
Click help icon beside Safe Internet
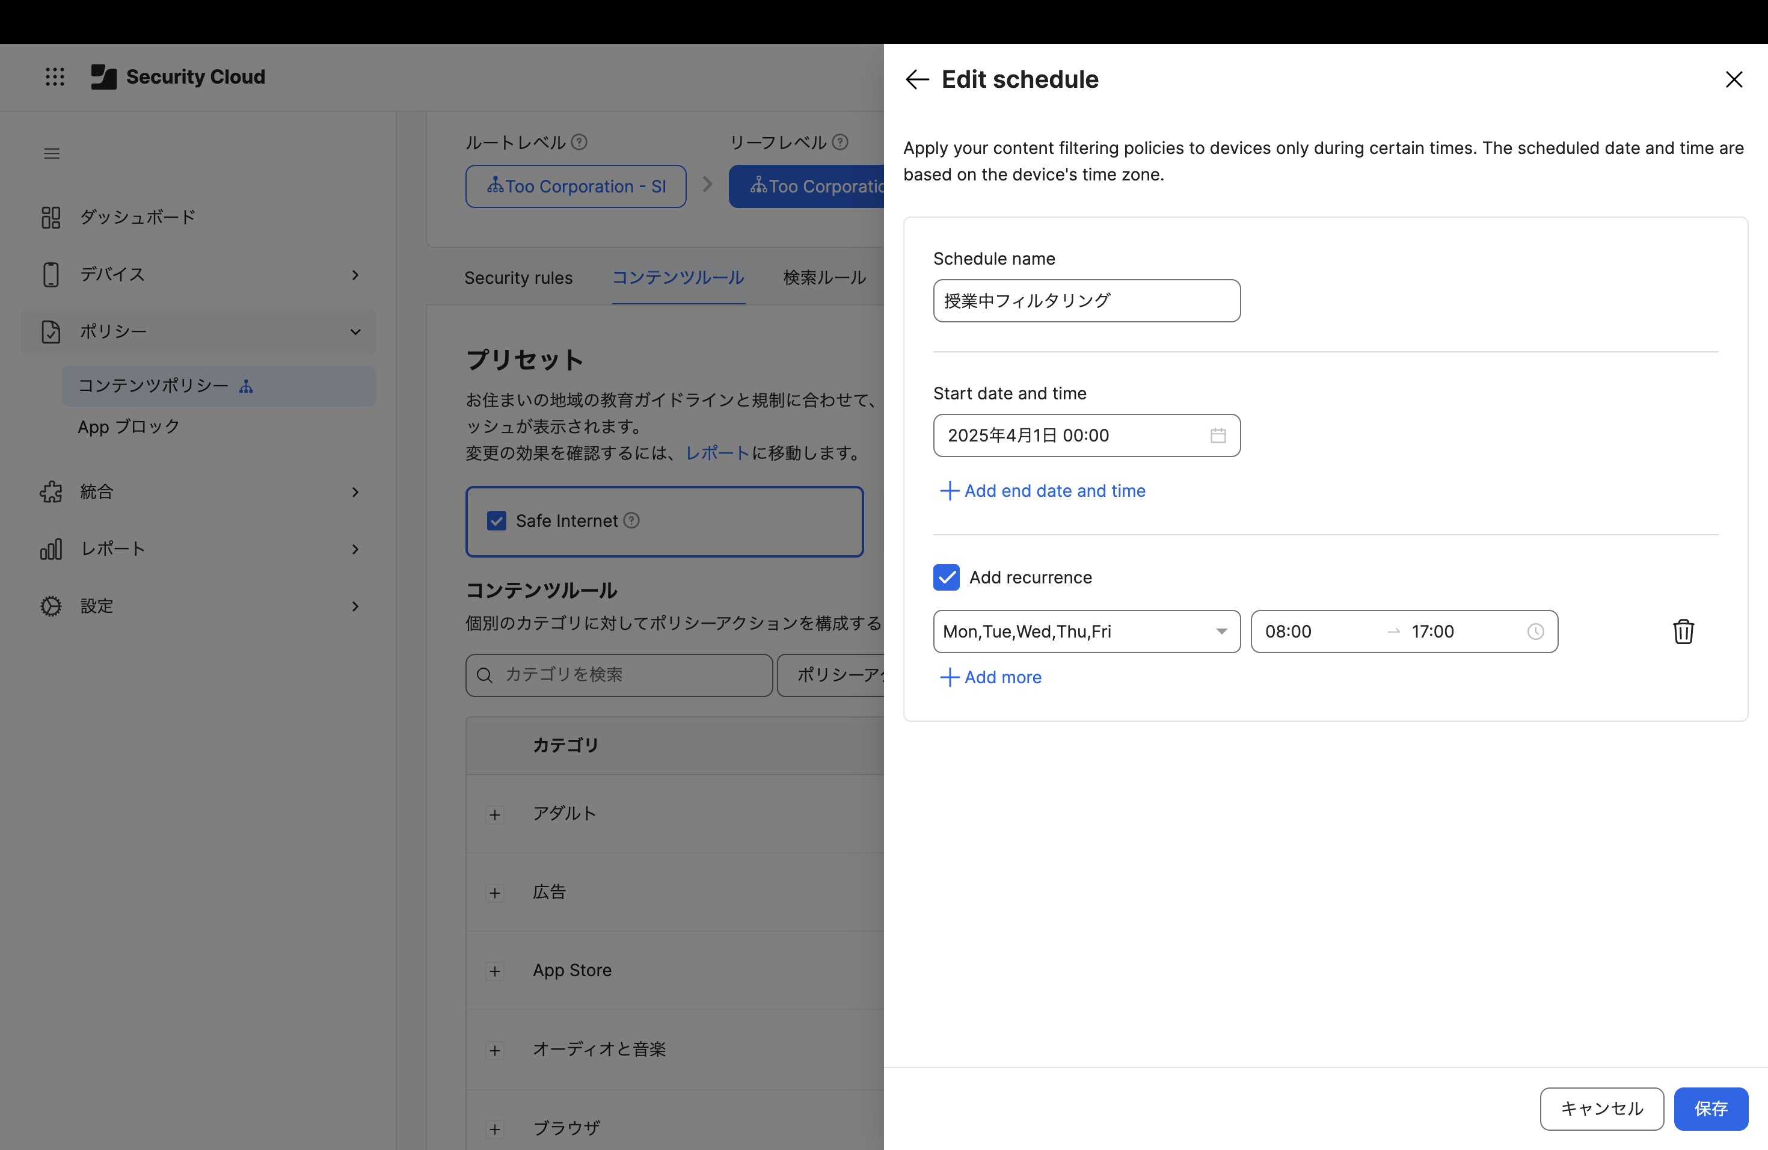point(631,521)
